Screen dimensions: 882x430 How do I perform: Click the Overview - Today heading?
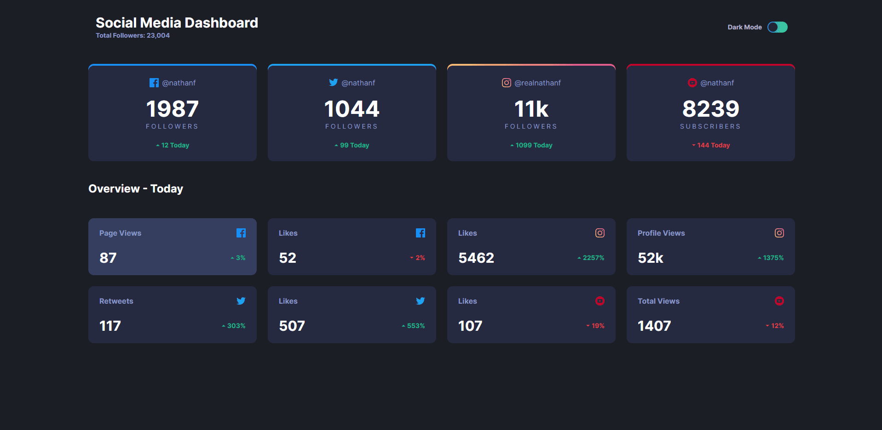pyautogui.click(x=136, y=189)
